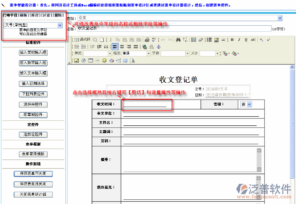
Task: Click the Underline formatting icon
Action: point(246,40)
